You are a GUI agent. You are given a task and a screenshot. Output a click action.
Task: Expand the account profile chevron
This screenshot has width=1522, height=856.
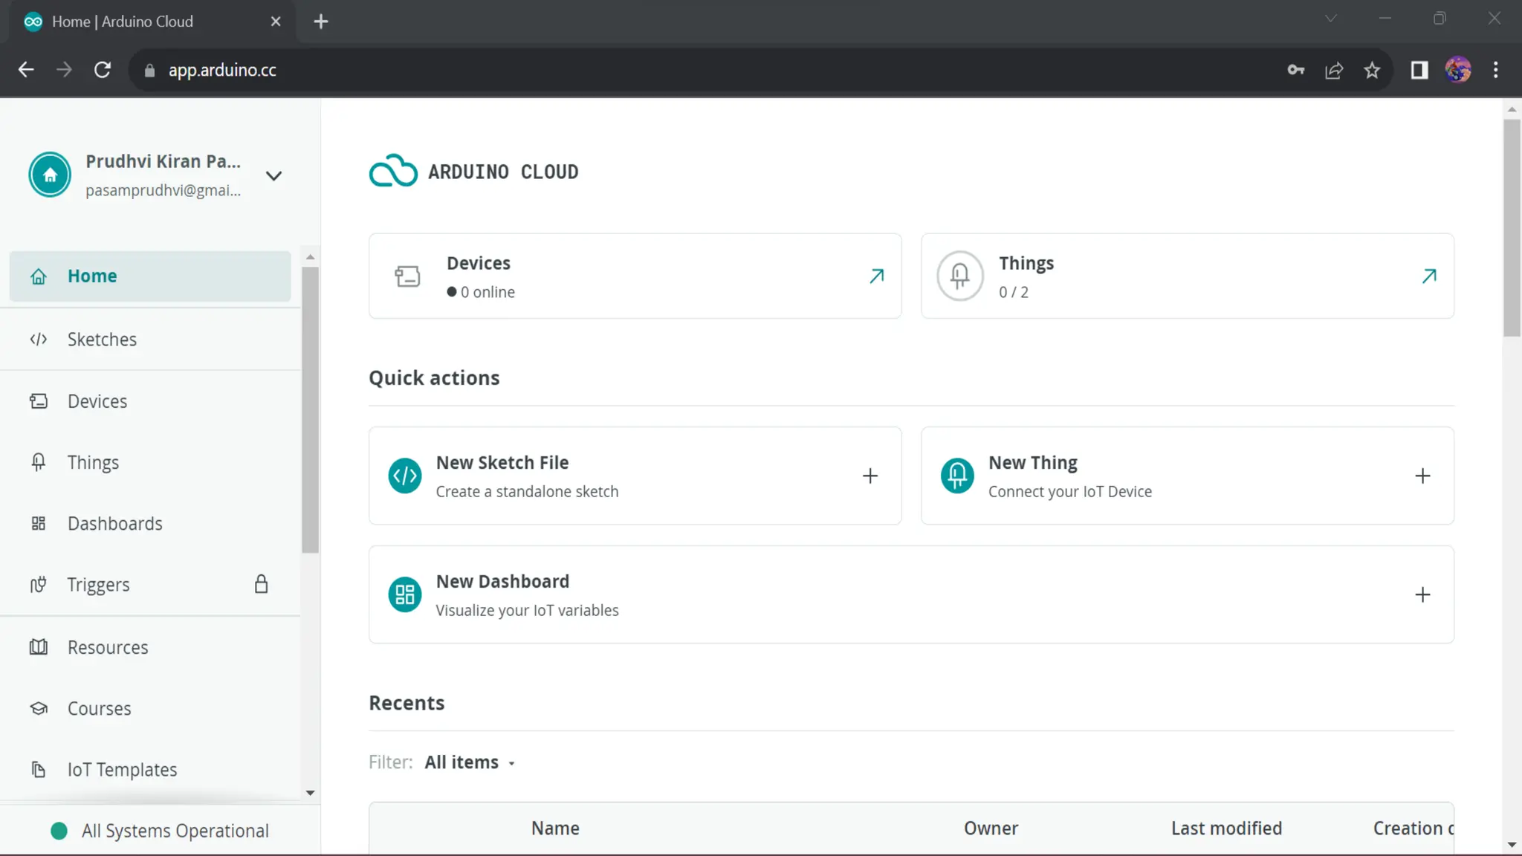click(273, 176)
